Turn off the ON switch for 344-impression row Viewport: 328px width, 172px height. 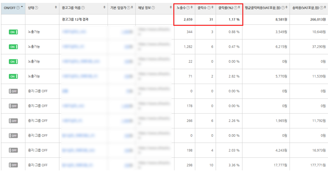[x=13, y=32]
